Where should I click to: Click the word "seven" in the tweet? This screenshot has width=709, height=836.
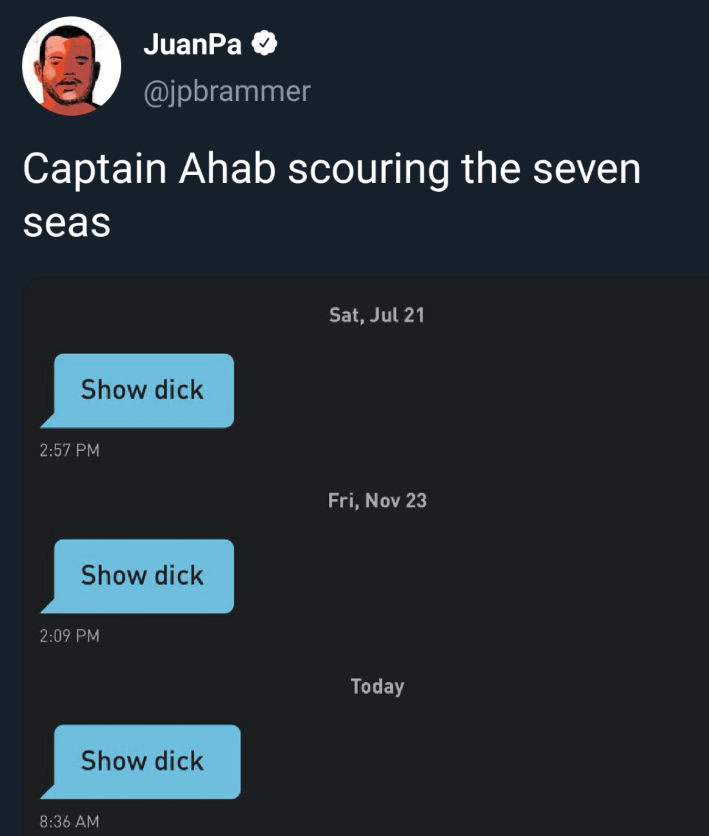(587, 169)
